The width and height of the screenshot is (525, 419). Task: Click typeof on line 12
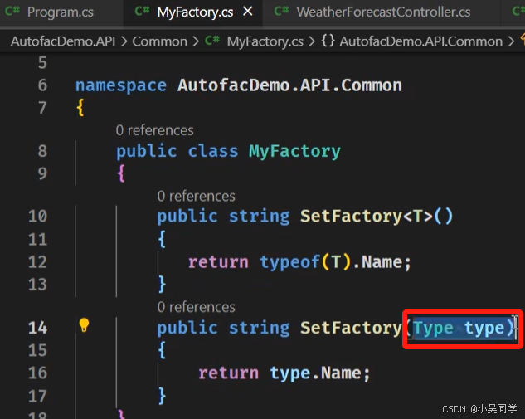coord(290,262)
